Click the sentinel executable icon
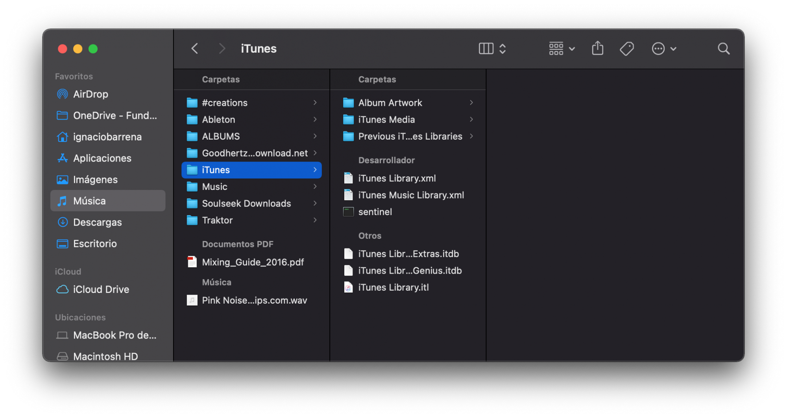Image resolution: width=787 pixels, height=418 pixels. pyautogui.click(x=348, y=212)
